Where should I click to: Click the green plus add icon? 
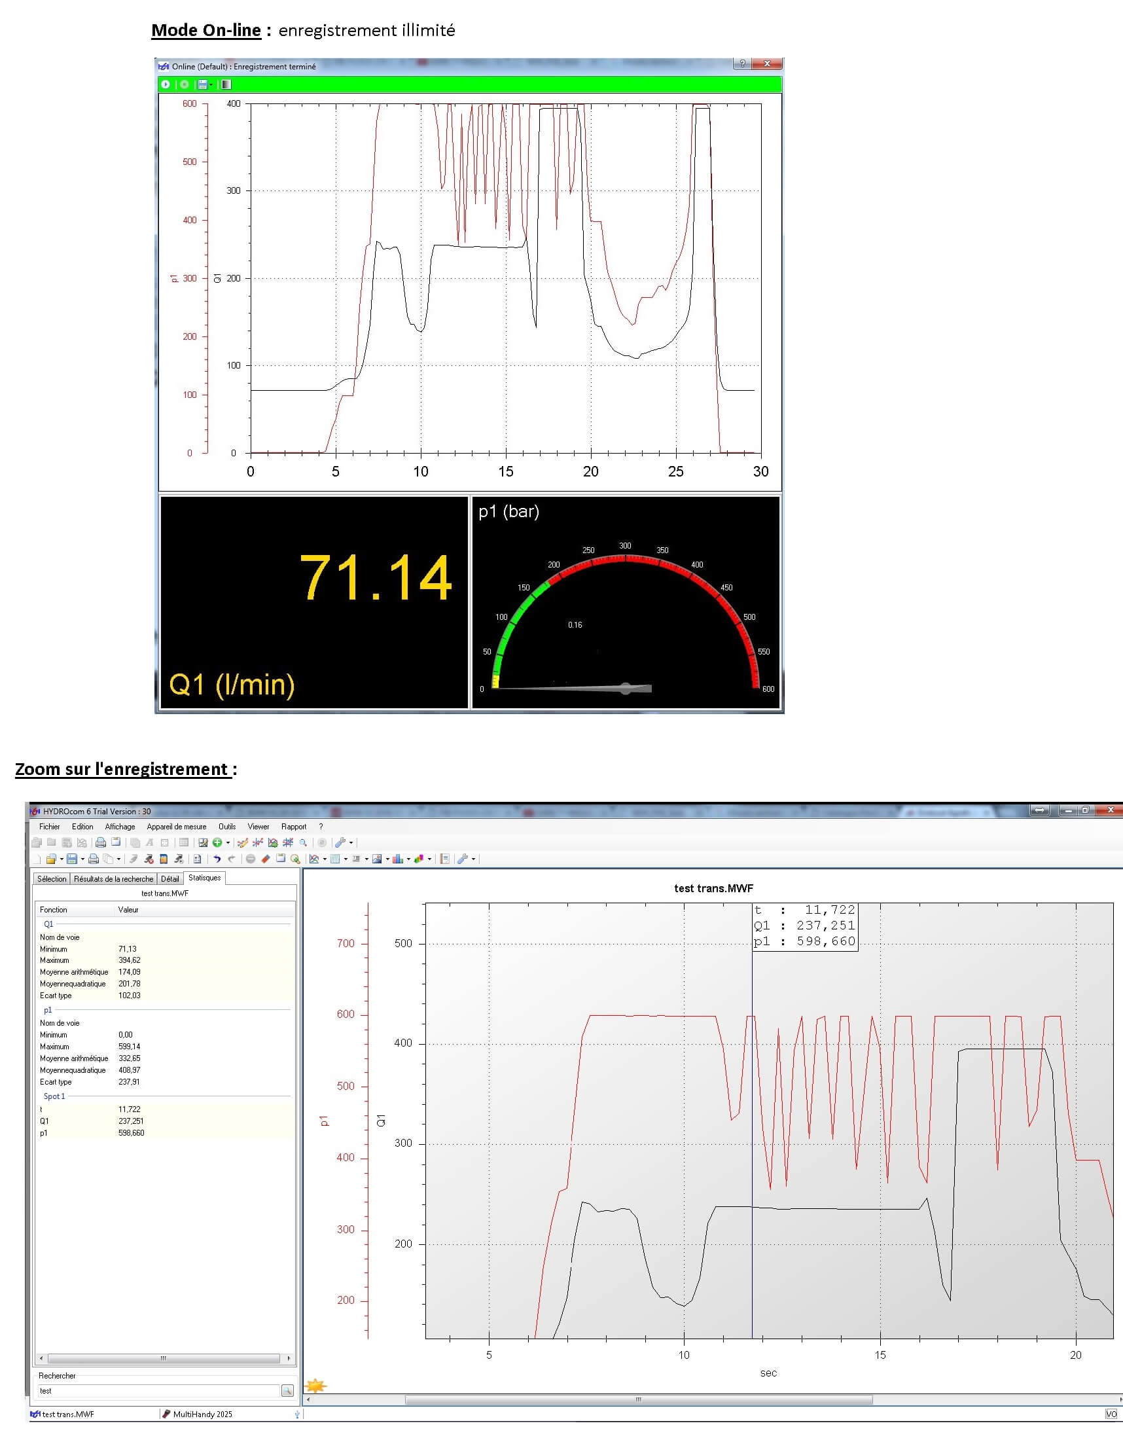coord(217,842)
